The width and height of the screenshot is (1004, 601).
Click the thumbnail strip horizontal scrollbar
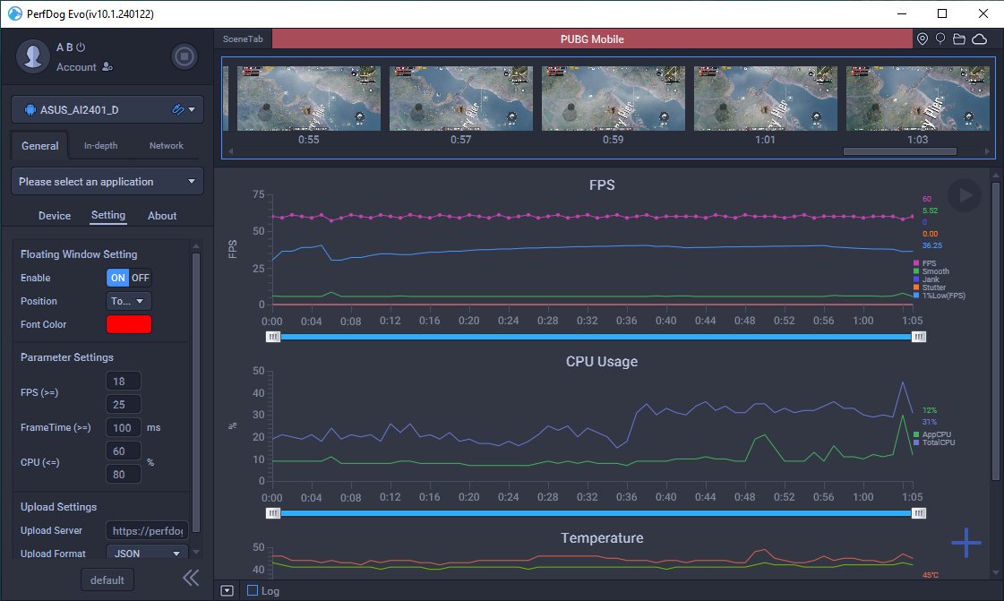coord(899,151)
